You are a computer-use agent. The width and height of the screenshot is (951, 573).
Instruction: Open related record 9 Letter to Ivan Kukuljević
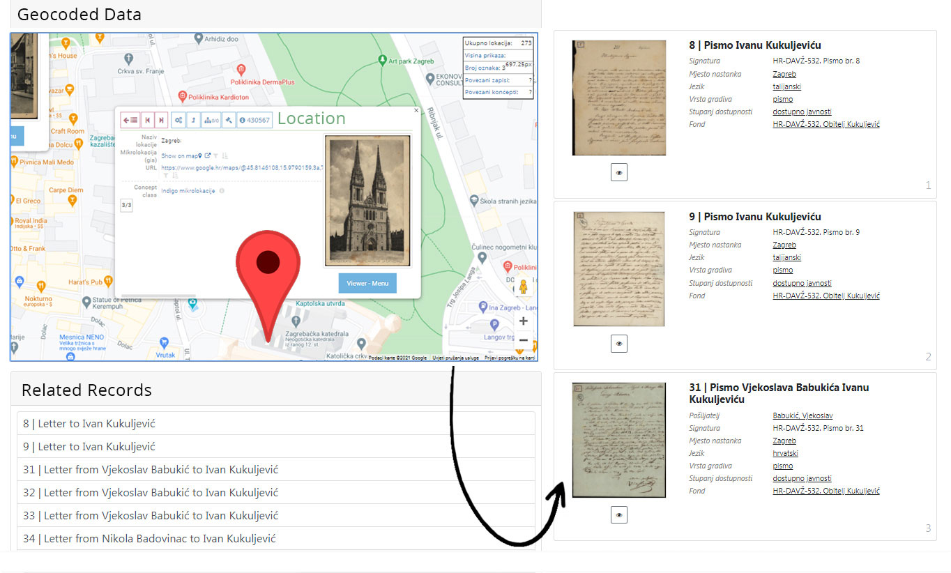[x=276, y=447]
